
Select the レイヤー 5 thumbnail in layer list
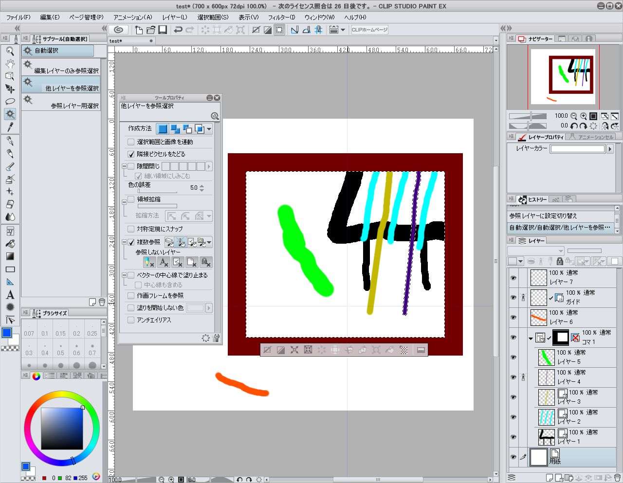click(547, 358)
